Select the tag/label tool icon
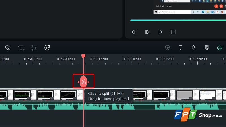 click(x=8, y=48)
